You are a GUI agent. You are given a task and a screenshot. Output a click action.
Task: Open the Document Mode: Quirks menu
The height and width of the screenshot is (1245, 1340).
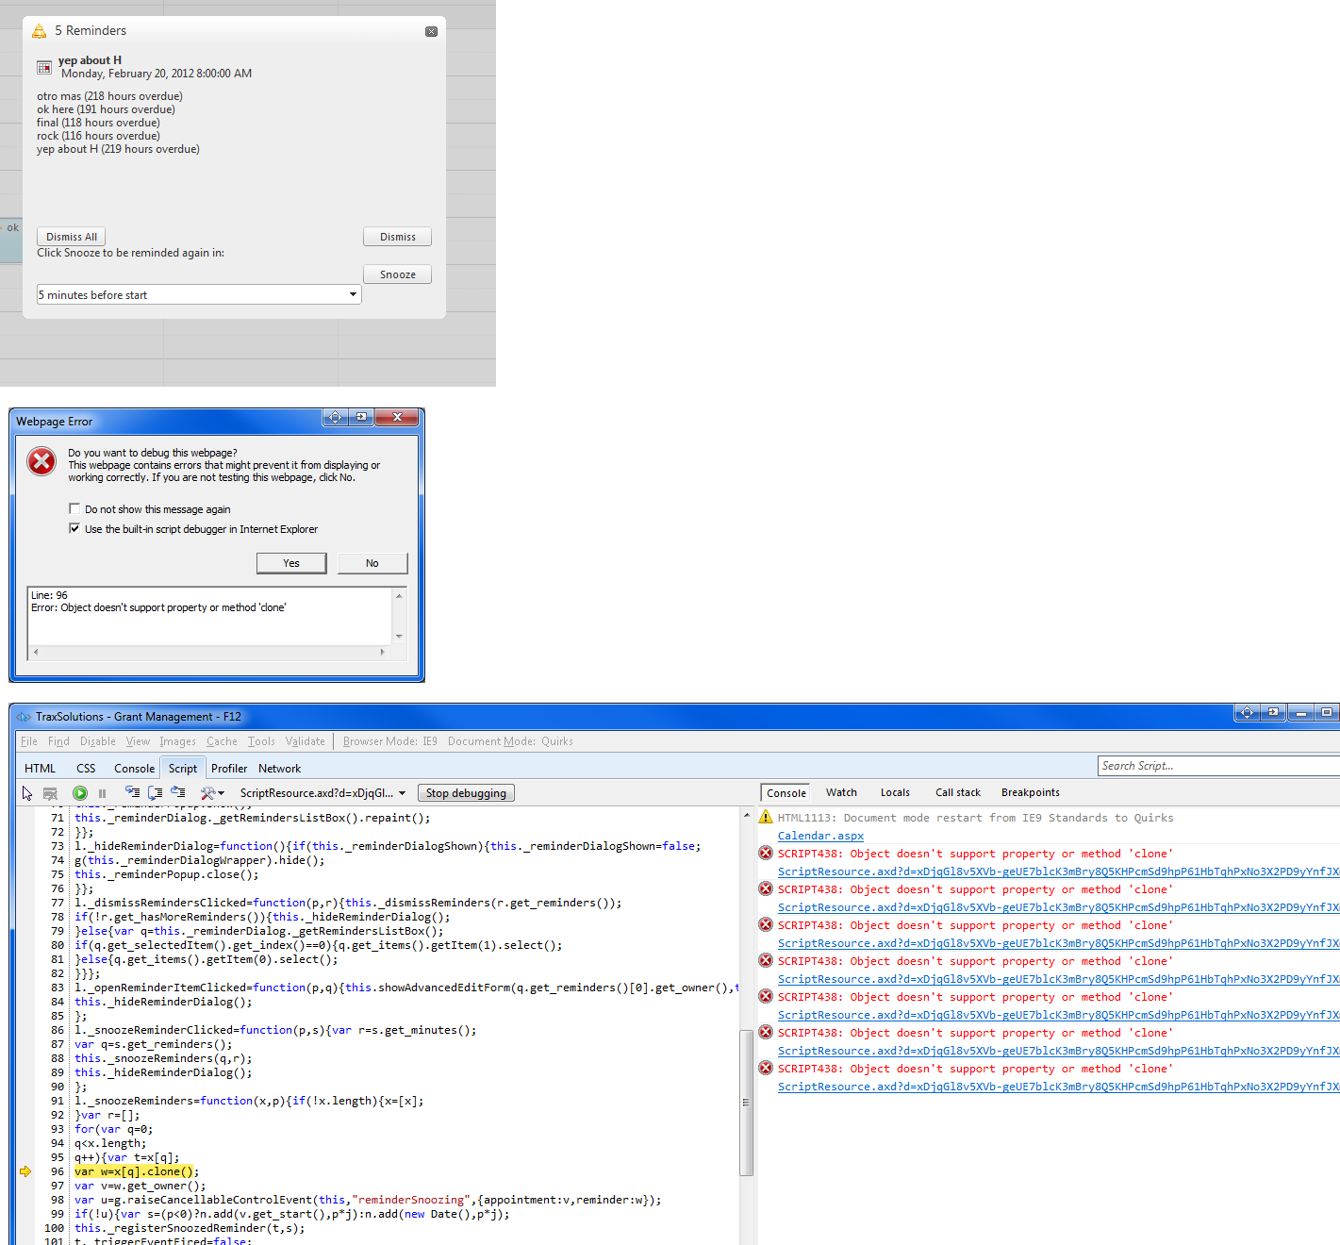click(x=510, y=741)
